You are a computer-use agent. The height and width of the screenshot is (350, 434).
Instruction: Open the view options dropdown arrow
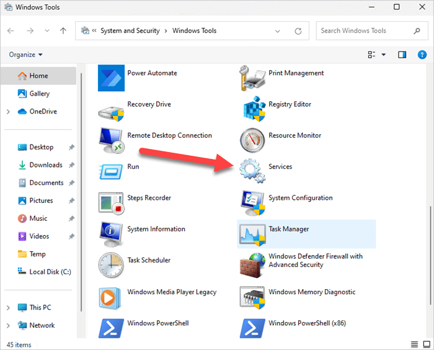coord(384,55)
